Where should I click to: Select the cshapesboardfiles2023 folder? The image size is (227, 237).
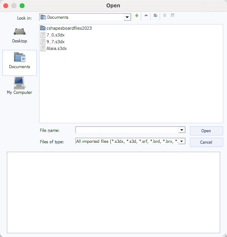tap(66, 28)
